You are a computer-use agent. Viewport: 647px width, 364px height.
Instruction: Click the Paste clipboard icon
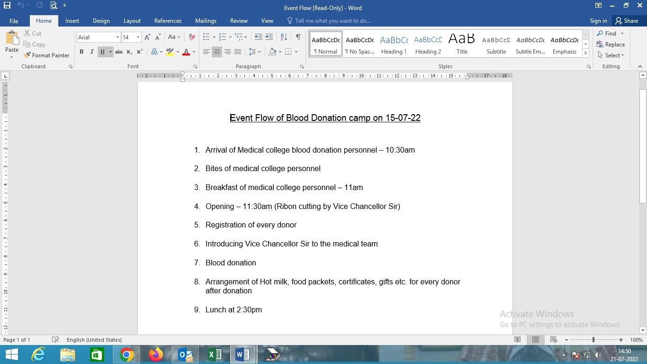(12, 38)
